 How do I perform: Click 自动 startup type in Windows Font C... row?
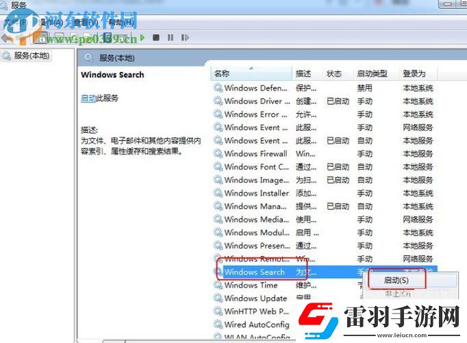click(365, 167)
